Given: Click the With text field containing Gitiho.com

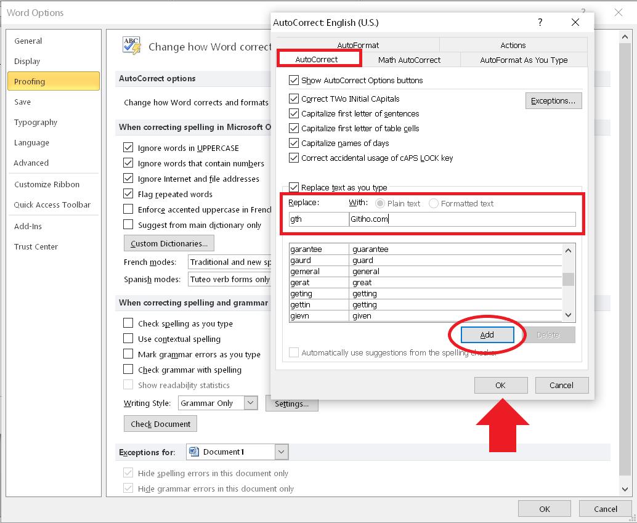Looking at the screenshot, I should coord(462,219).
